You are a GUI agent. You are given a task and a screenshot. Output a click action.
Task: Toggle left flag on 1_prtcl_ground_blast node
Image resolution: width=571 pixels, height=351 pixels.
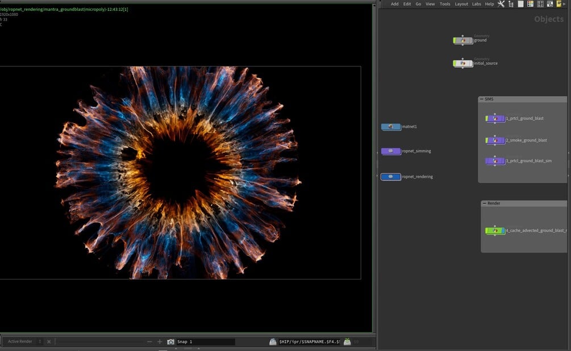pos(487,118)
